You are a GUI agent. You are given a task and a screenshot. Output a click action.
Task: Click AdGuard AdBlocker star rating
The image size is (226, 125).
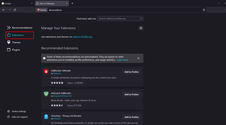pos(57,105)
